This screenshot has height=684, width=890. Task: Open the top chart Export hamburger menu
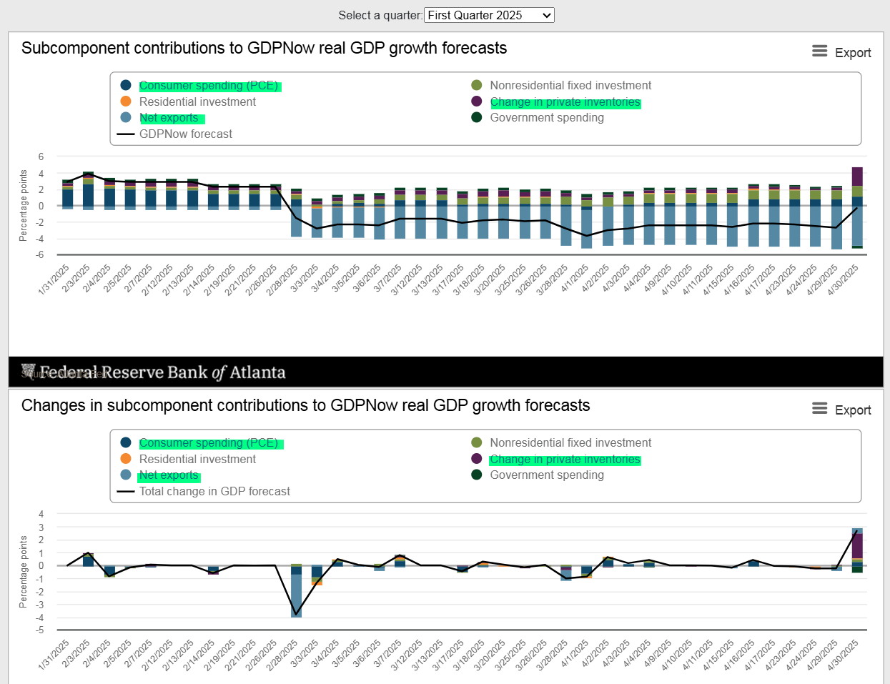click(x=819, y=51)
